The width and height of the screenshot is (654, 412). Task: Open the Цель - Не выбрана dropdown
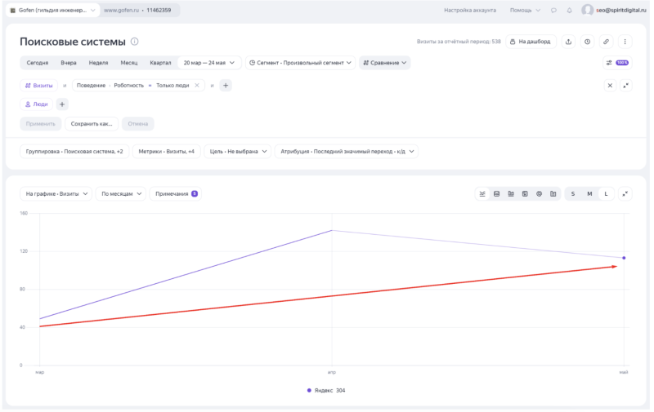(x=238, y=152)
